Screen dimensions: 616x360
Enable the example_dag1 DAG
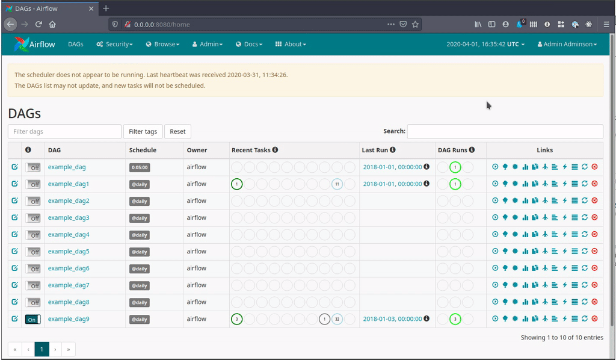click(33, 184)
